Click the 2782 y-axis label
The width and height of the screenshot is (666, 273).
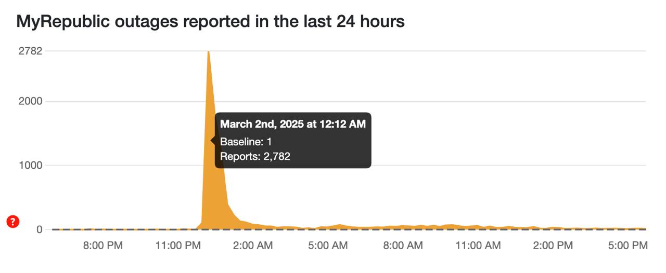[30, 51]
